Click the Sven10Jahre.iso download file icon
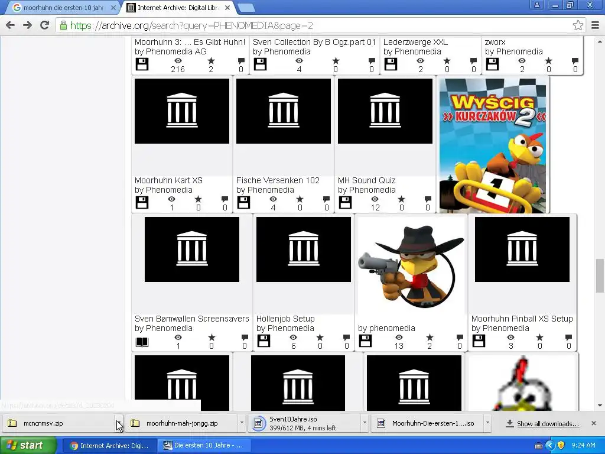 pos(258,423)
